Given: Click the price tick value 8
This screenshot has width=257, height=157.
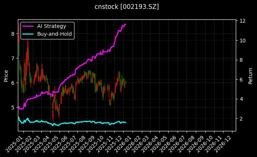Looking at the screenshot, I should 13,33.
